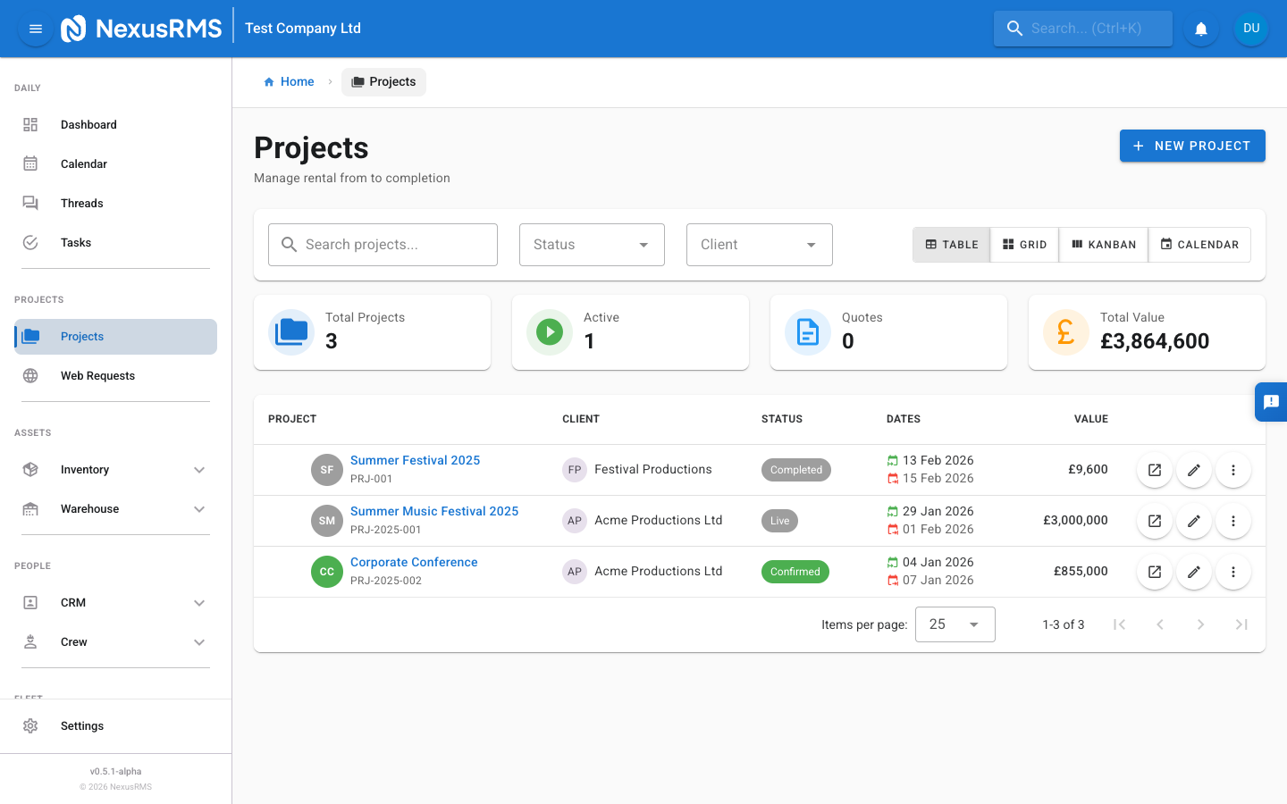The image size is (1287, 804).
Task: Navigate Home using the breadcrumb
Action: click(289, 81)
